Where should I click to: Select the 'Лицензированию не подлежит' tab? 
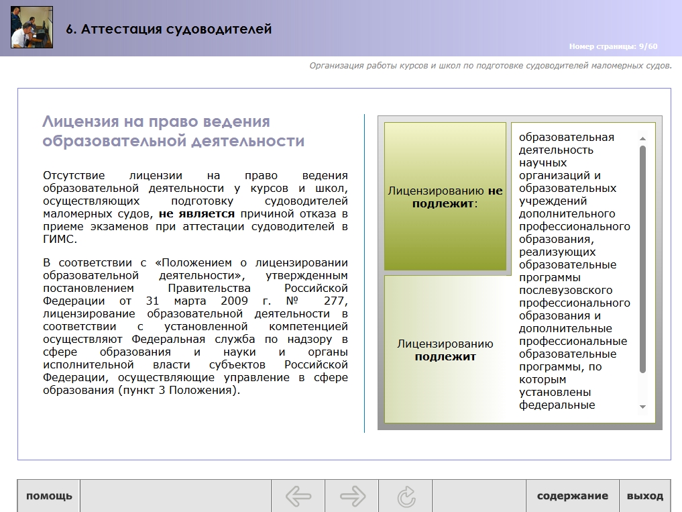[445, 197]
